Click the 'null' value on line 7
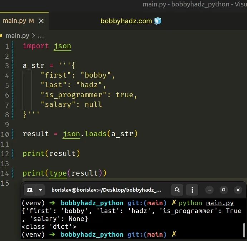Viewport: 247px width, 241px height. tap(93, 105)
